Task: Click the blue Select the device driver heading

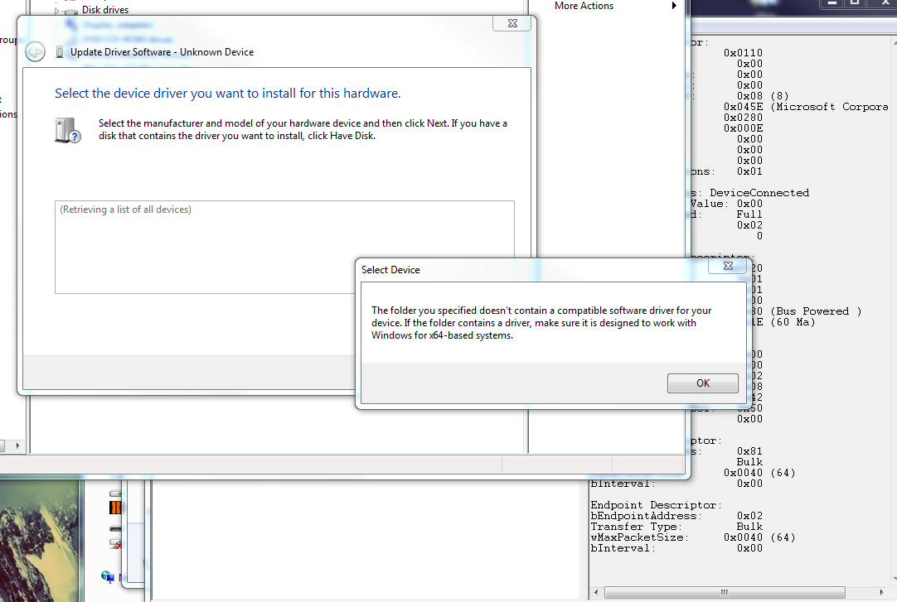Action: pyautogui.click(x=228, y=93)
